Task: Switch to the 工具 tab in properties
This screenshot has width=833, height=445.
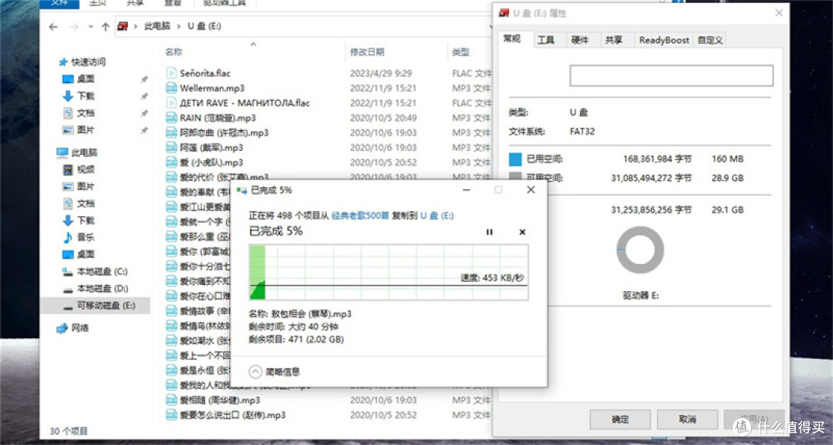Action: pos(545,40)
